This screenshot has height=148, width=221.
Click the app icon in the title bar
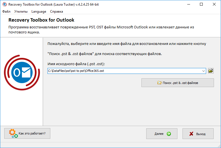click(x=4, y=4)
